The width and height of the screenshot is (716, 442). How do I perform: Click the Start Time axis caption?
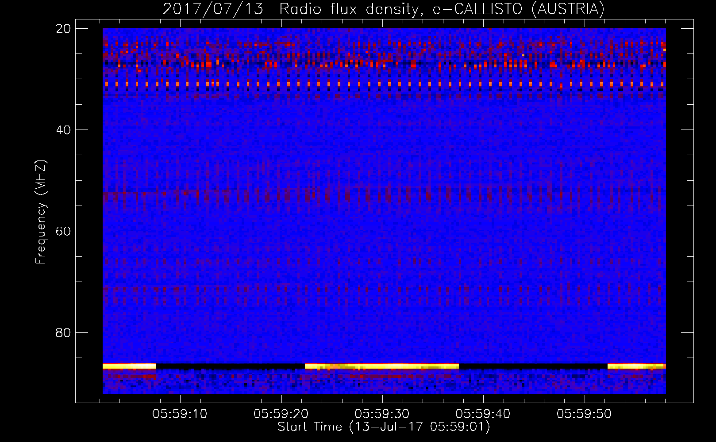pos(384,427)
